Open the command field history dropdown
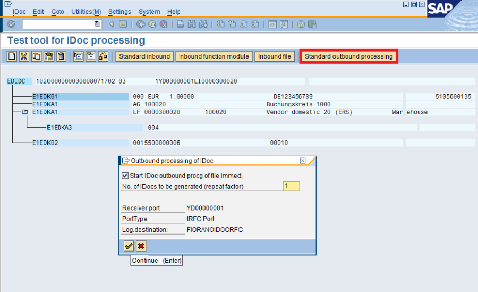The image size is (478, 292). 97,24
